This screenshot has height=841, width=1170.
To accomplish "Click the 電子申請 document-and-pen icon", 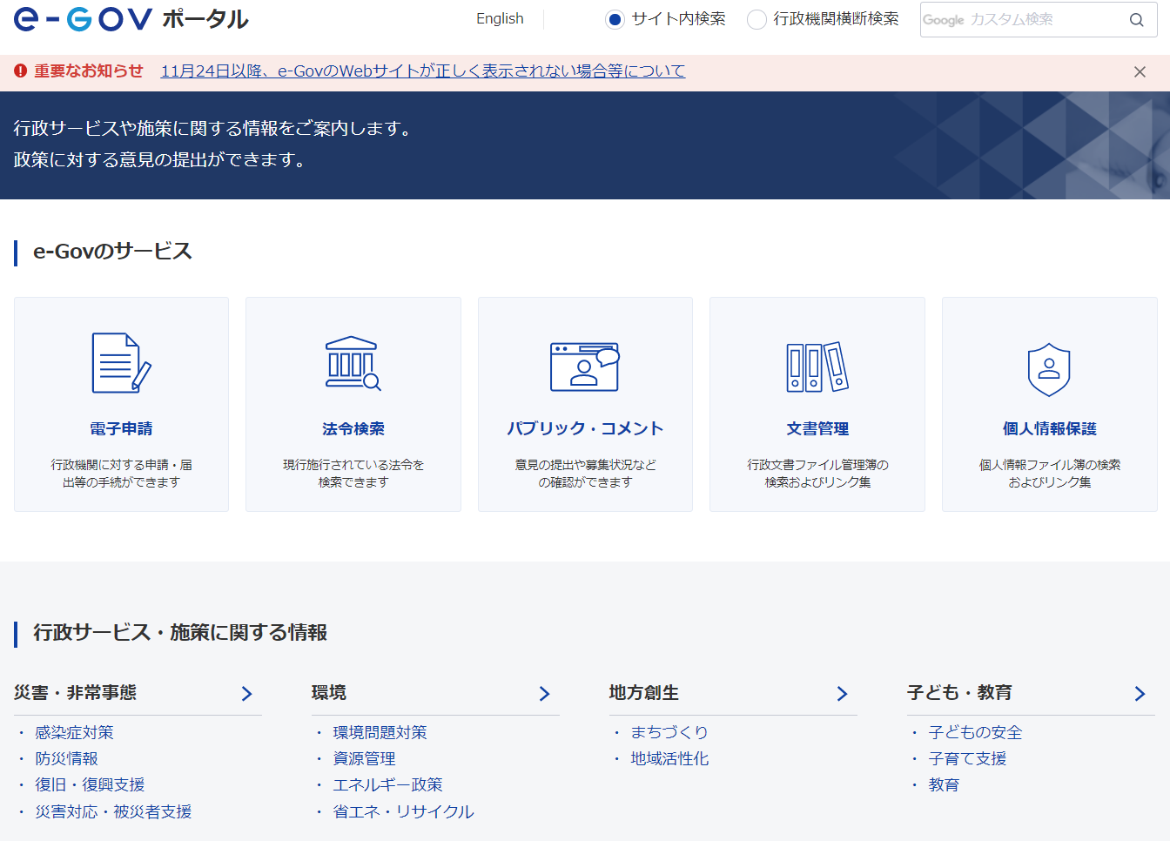I will (x=121, y=363).
